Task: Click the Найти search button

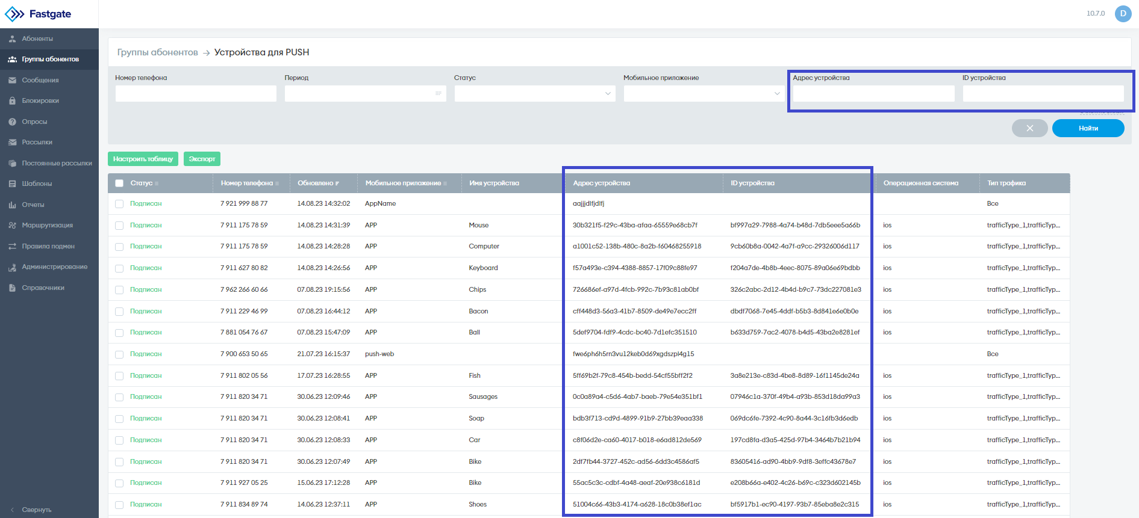Action: [x=1088, y=128]
